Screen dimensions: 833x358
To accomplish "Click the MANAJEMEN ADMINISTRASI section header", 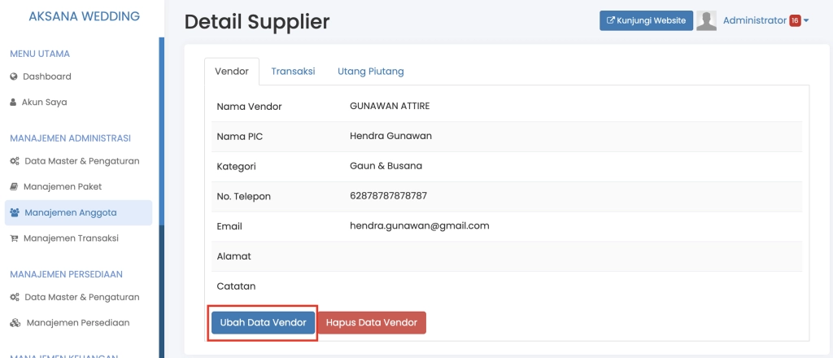I will pos(70,138).
